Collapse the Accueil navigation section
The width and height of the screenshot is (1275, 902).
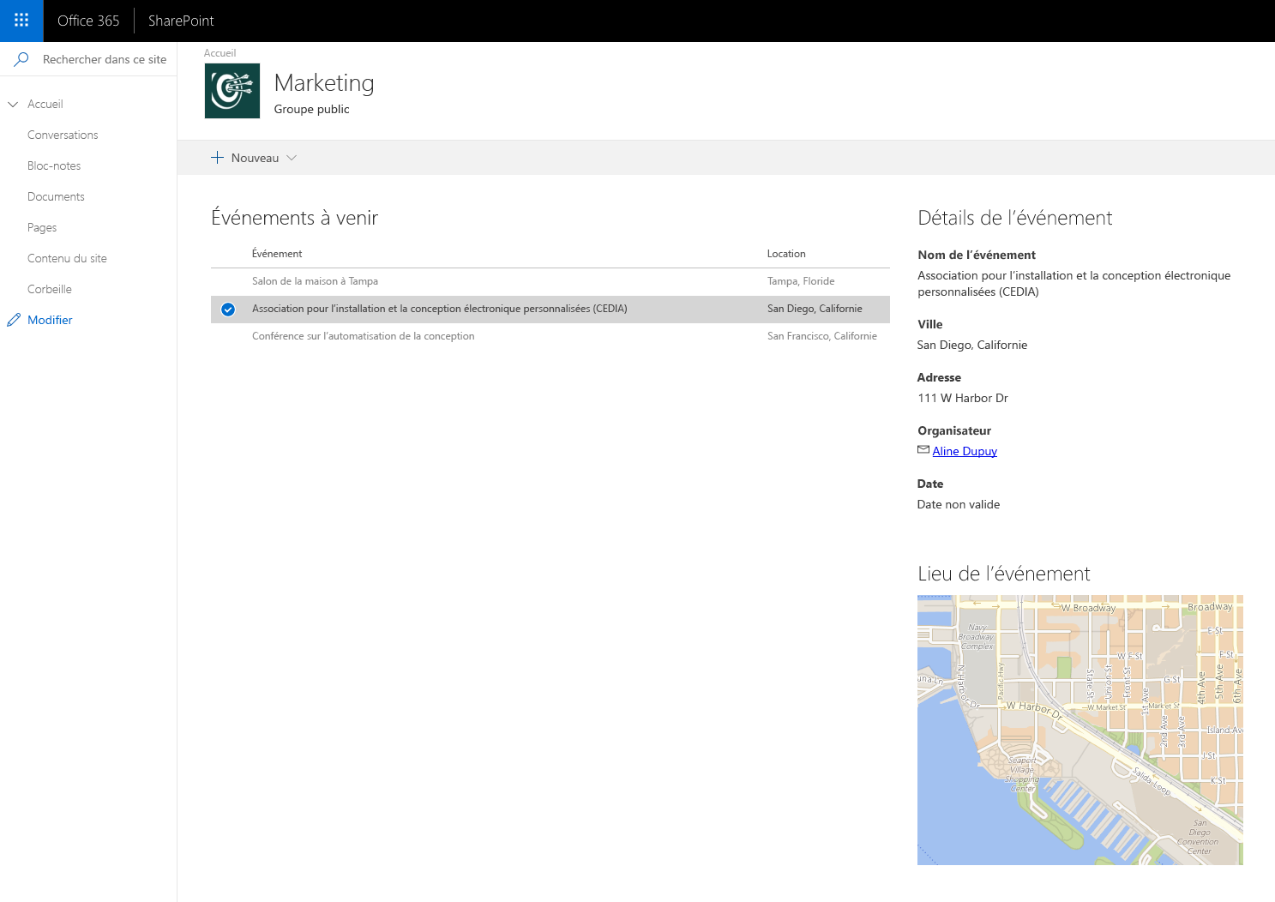tap(12, 104)
